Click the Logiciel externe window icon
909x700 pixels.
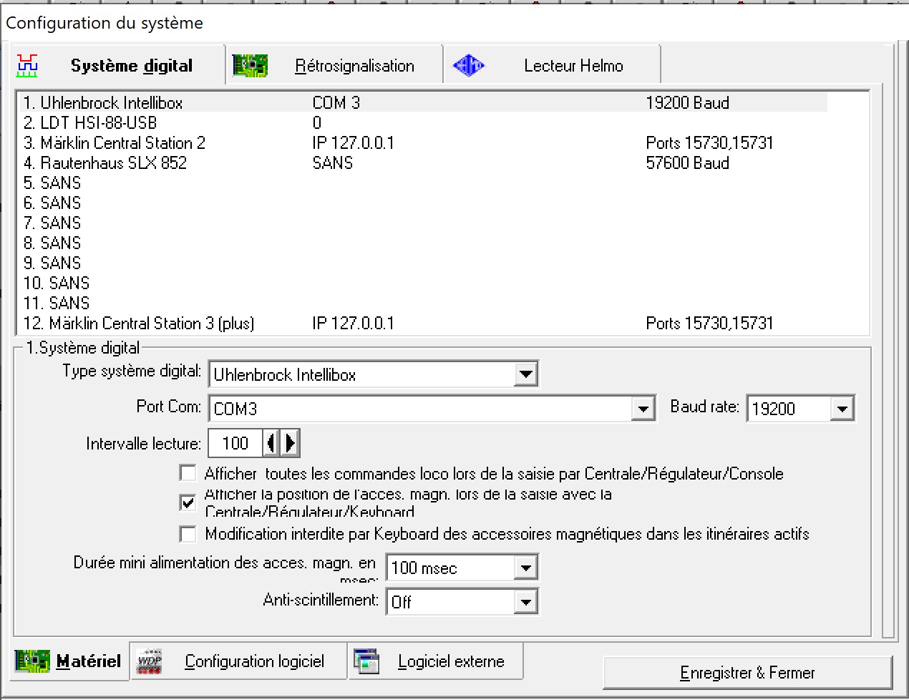pos(366,661)
